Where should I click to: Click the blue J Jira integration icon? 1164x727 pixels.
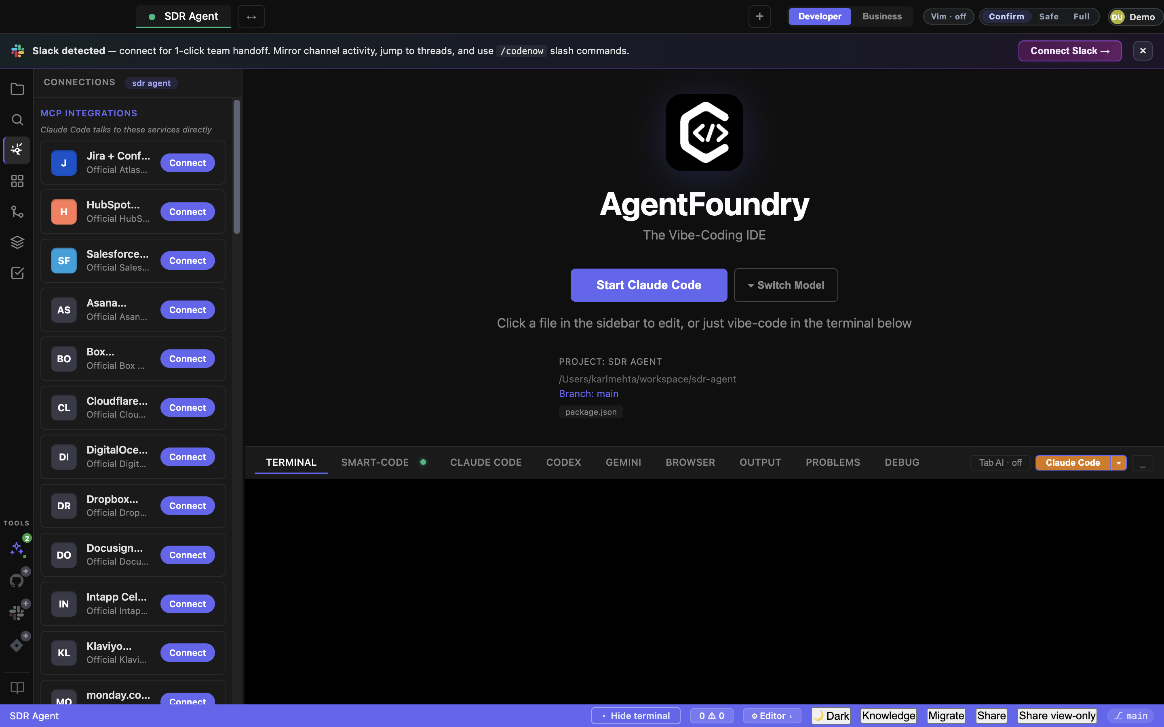pos(64,163)
